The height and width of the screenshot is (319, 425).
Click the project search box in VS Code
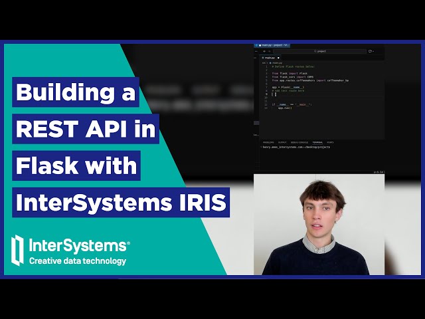tap(319, 51)
